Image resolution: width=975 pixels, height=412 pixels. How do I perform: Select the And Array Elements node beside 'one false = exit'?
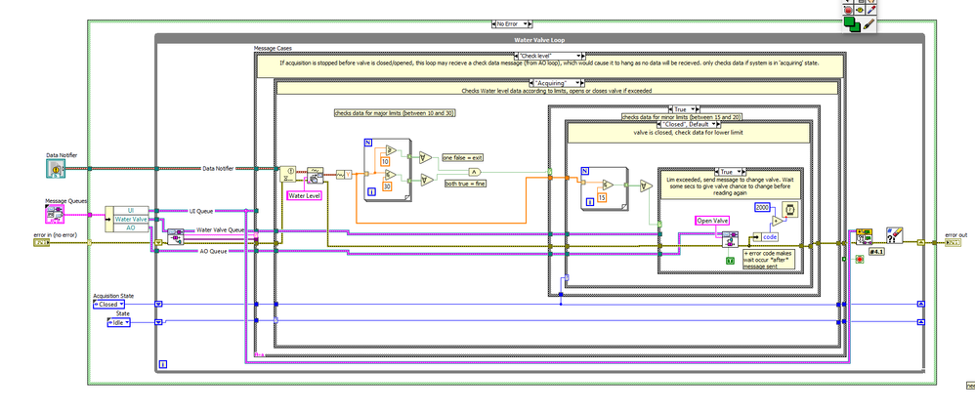426,156
